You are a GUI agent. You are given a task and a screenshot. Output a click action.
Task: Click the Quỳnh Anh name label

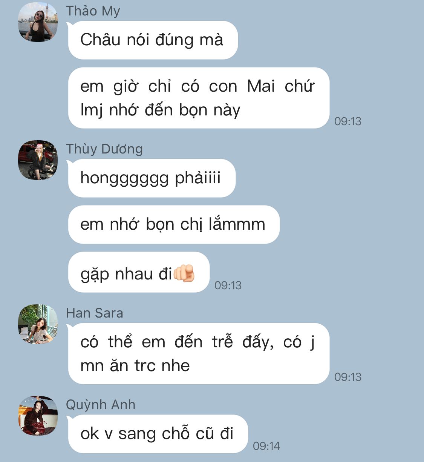pyautogui.click(x=101, y=405)
